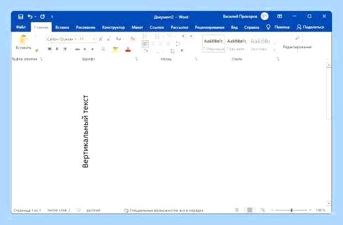Open the font size combo box
The image size is (343, 225).
(87, 39)
